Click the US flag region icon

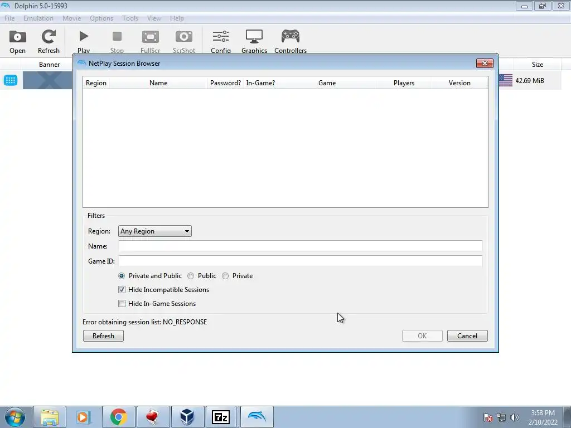point(505,80)
